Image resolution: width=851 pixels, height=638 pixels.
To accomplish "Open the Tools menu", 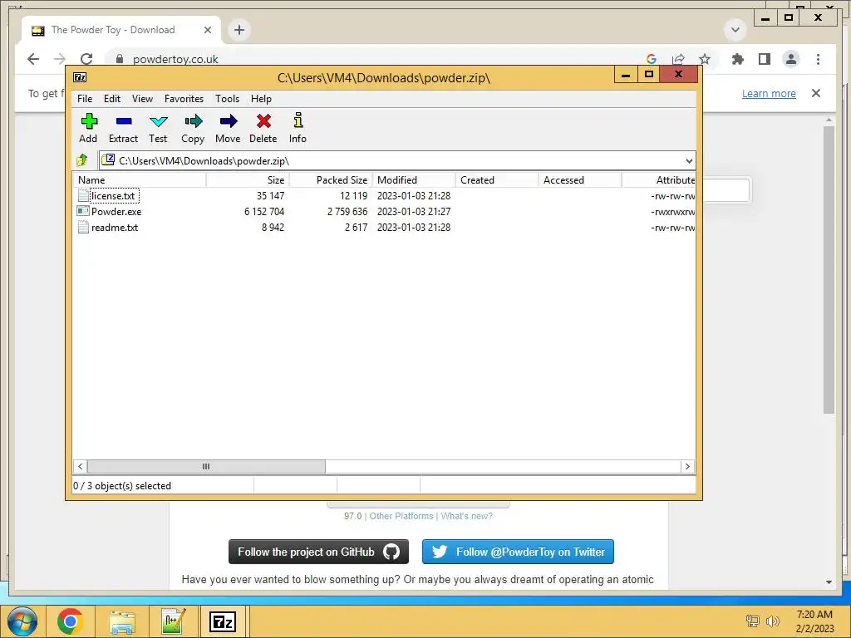I will point(228,99).
